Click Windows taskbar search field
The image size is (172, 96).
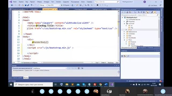click(33, 85)
